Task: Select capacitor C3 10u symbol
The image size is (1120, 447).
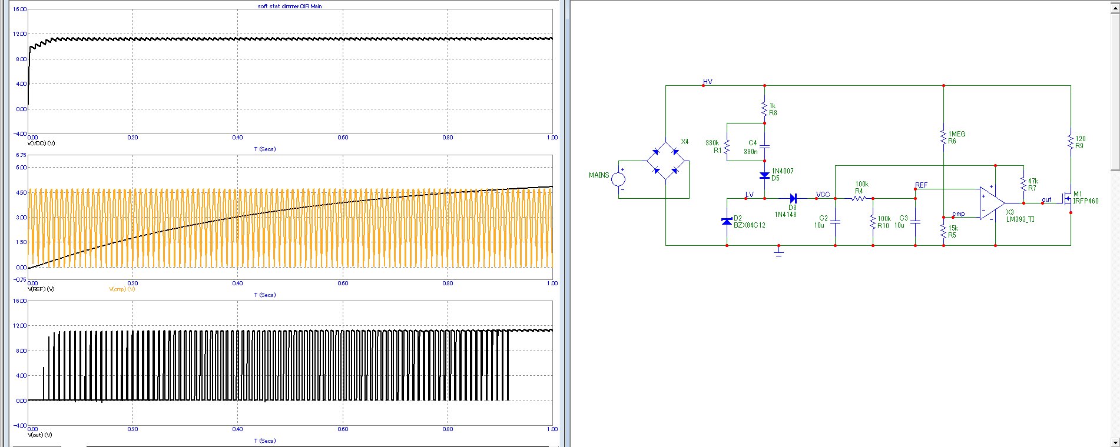Action: [x=915, y=222]
